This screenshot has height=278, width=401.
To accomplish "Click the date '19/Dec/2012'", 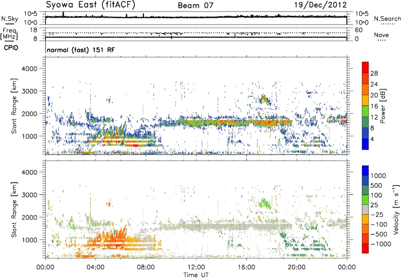I will 320,5.
